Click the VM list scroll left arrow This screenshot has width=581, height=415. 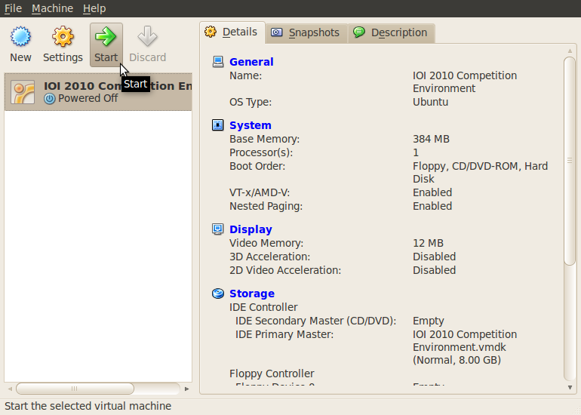[10, 389]
